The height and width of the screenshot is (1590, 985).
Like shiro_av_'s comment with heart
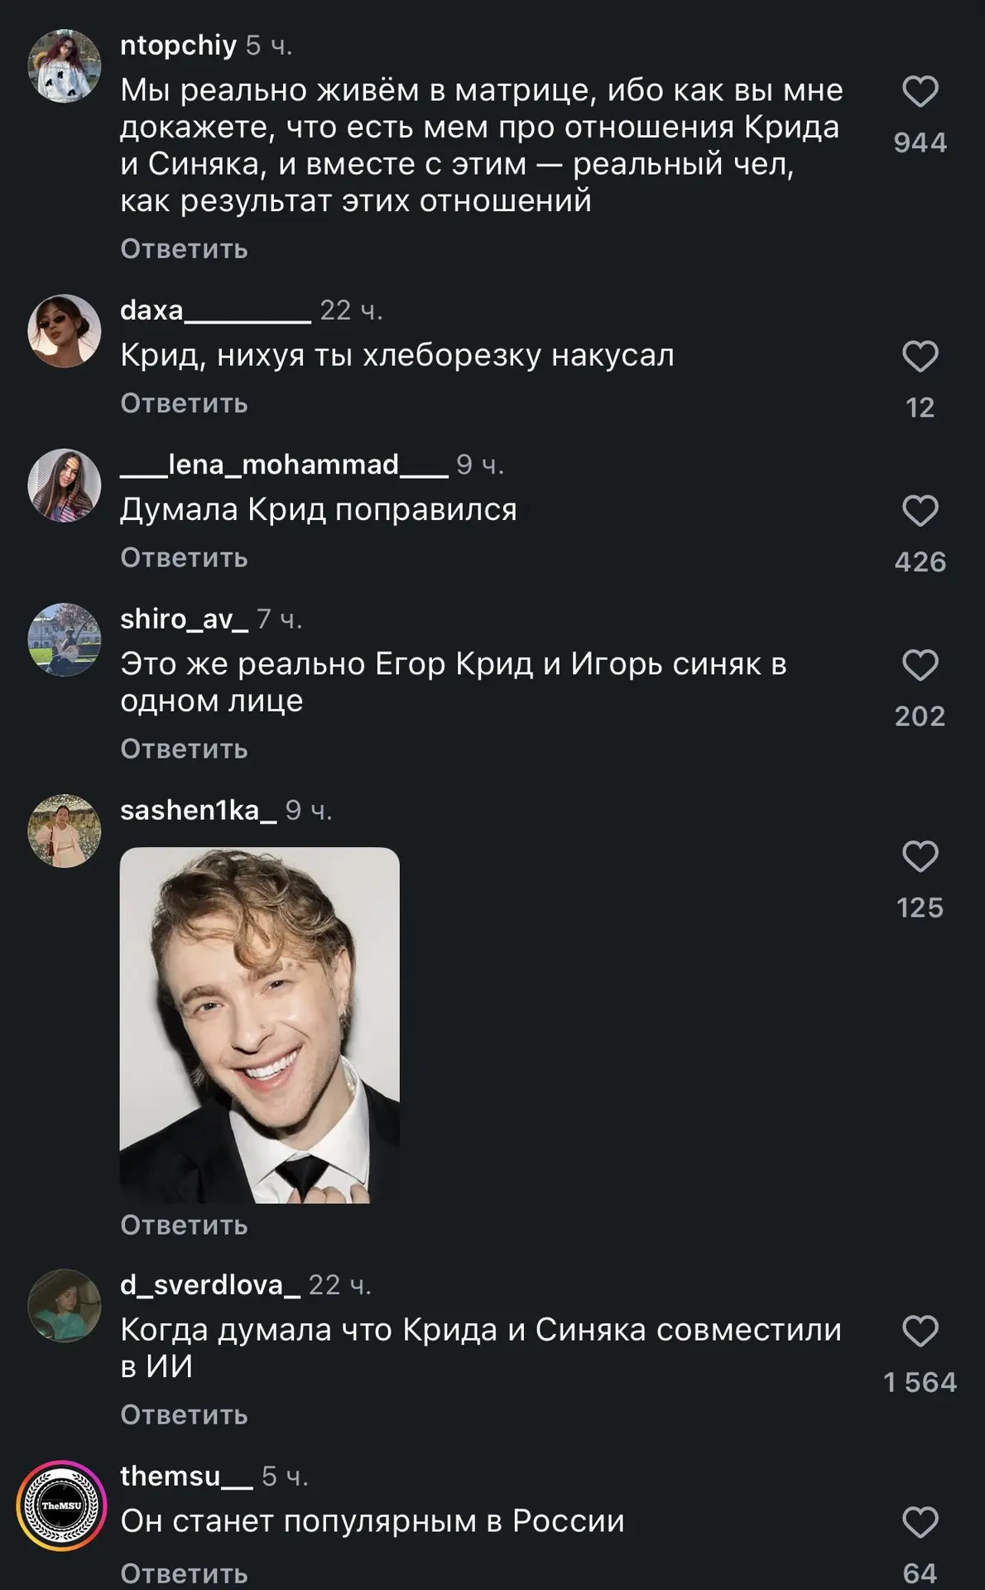pyautogui.click(x=920, y=665)
